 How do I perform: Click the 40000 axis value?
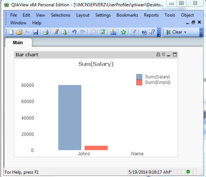coord(28,118)
